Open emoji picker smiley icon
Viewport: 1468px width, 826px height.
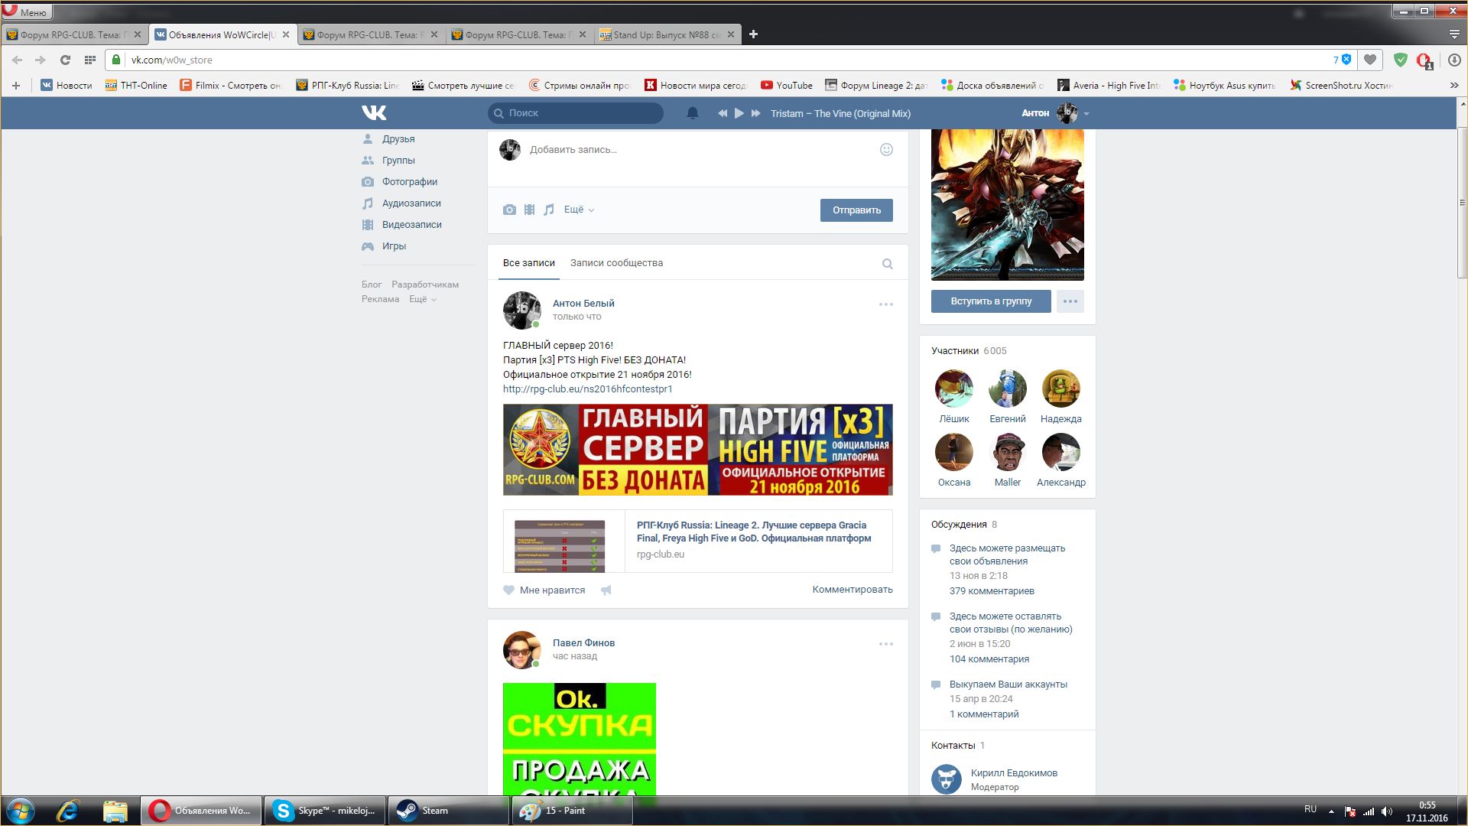point(886,150)
